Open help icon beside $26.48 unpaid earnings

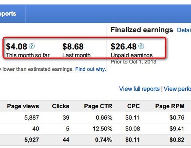point(141,46)
